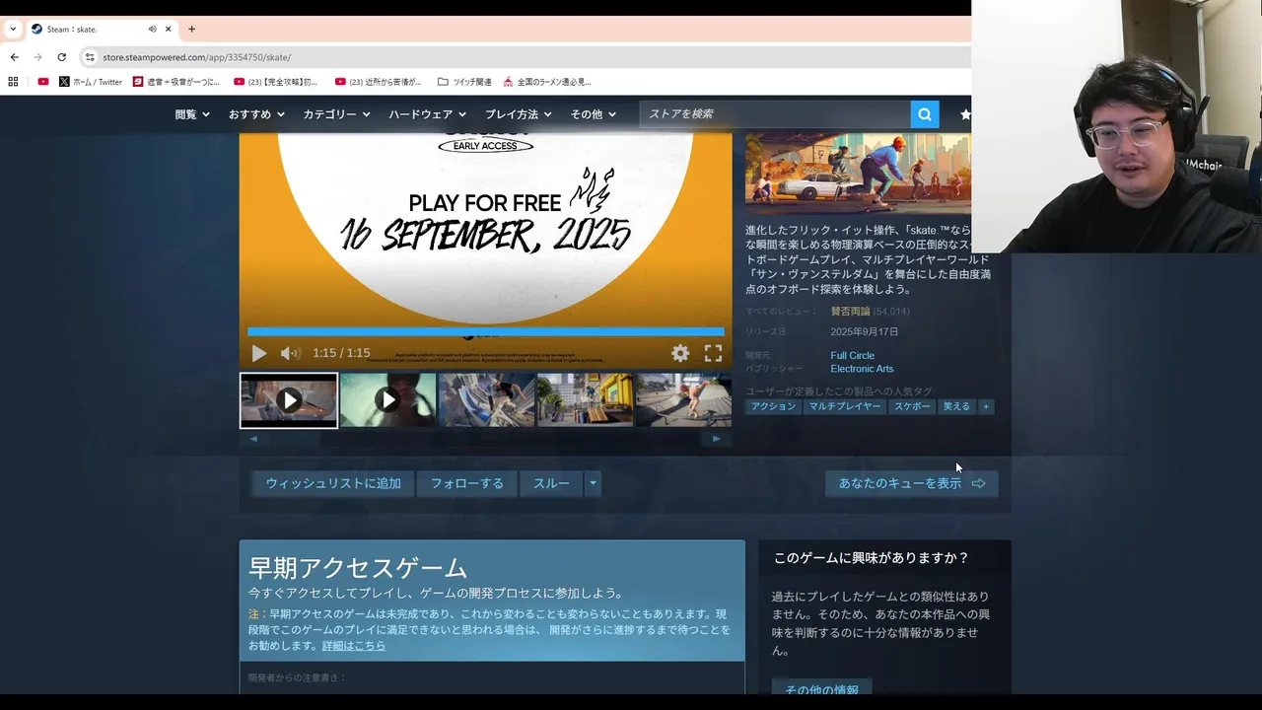1262x710 pixels.
Task: Toggle the video volume speaker icon
Action: click(290, 353)
